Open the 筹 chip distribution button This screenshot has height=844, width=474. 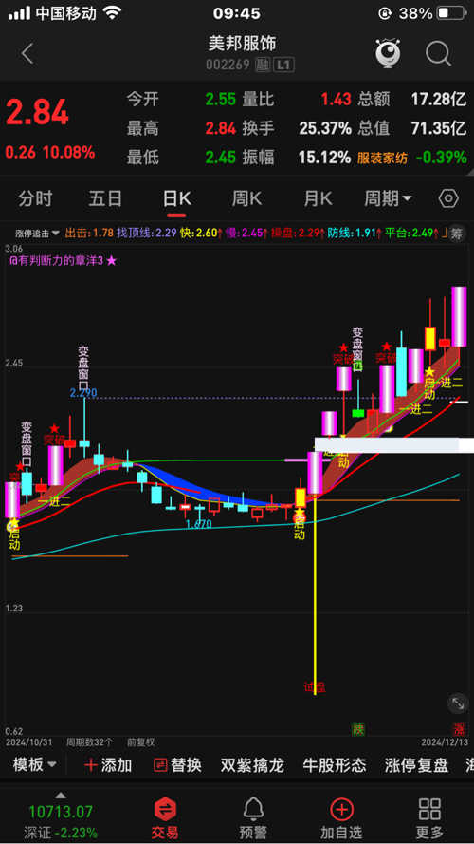click(x=456, y=233)
